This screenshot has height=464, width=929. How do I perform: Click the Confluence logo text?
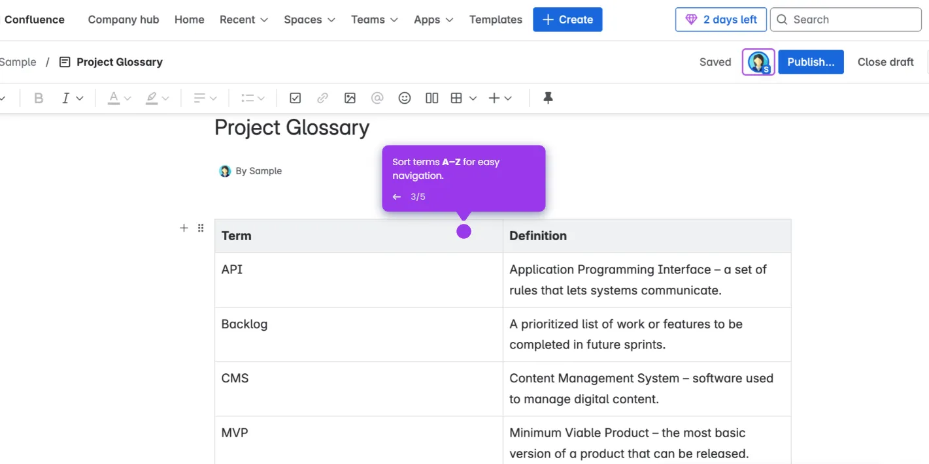pyautogui.click(x=35, y=20)
